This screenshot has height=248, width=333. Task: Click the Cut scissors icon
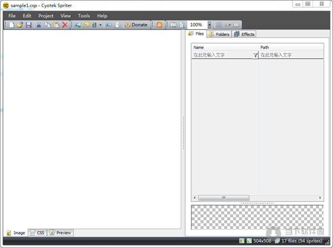39,25
